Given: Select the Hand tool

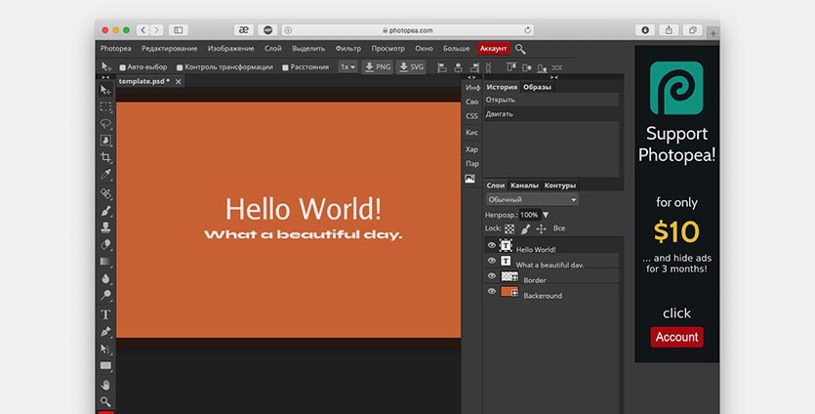Looking at the screenshot, I should click(x=105, y=384).
